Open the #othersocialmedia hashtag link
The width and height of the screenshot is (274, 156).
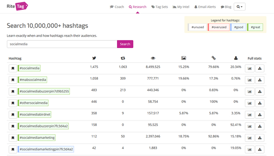pyautogui.click(x=33, y=103)
